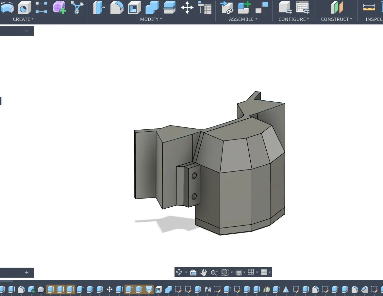Image resolution: width=383 pixels, height=296 pixels.
Task: Activate the Shell tool
Action: (134, 7)
